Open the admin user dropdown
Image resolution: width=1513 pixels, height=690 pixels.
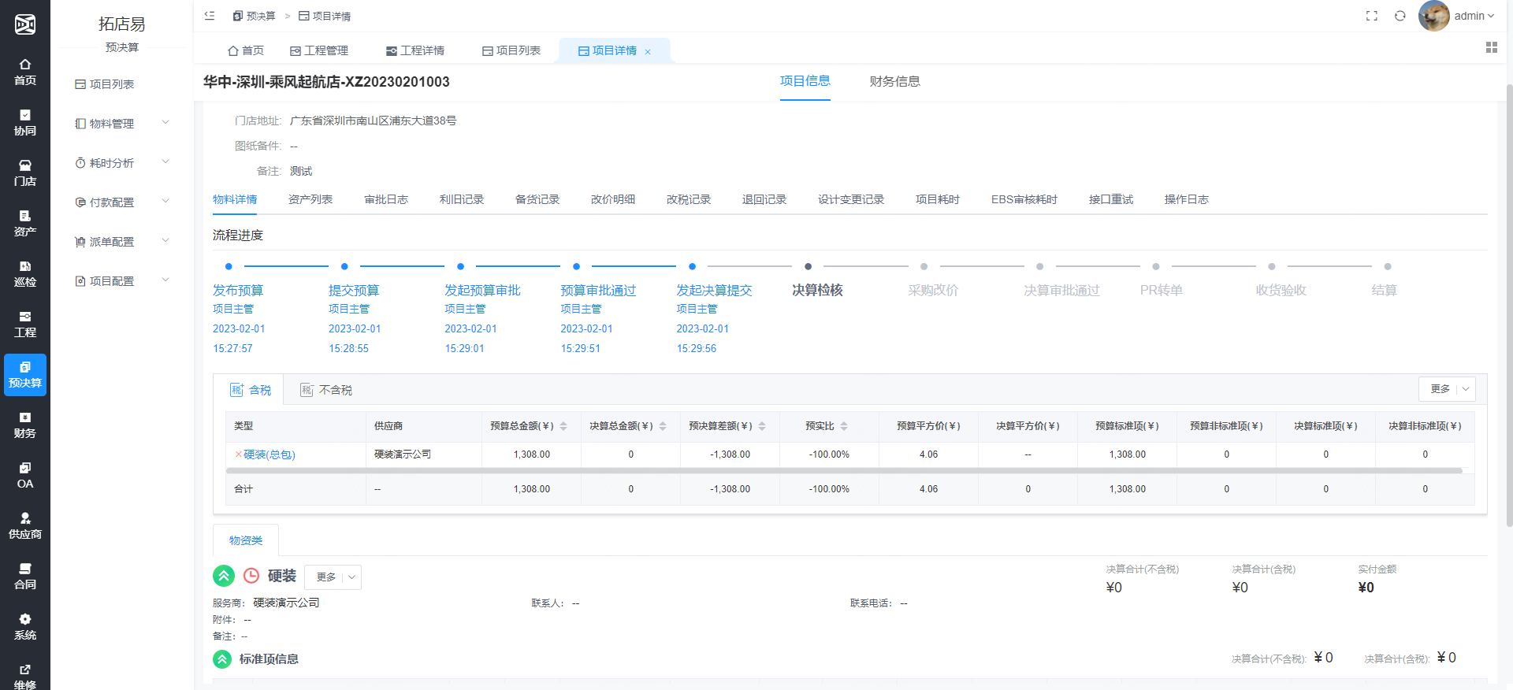[x=1474, y=16]
